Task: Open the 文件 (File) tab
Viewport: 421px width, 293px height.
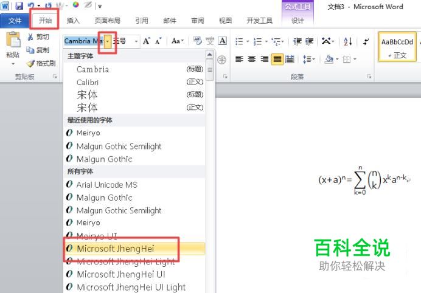Action: [15, 21]
